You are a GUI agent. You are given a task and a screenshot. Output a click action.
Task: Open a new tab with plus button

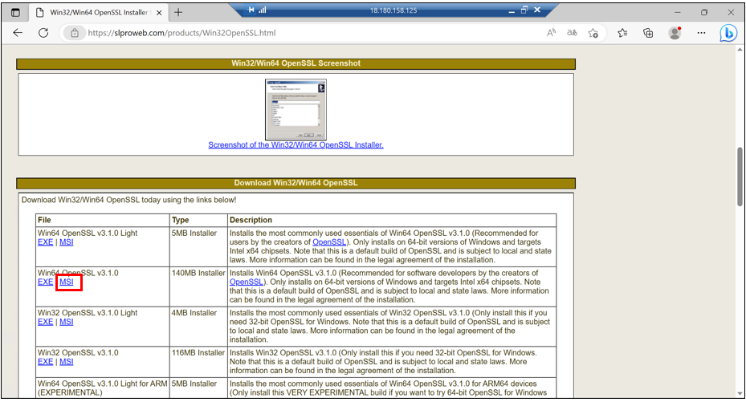[178, 12]
